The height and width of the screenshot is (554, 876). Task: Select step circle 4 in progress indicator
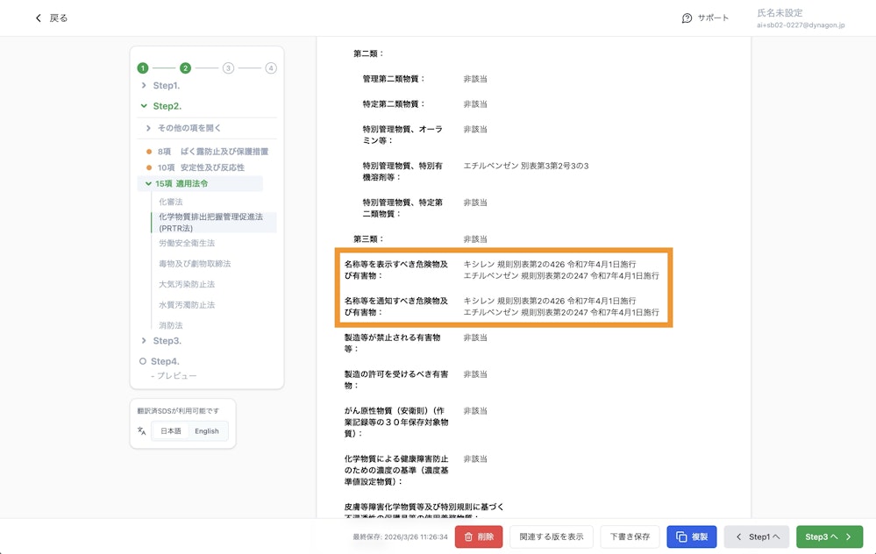(x=271, y=68)
